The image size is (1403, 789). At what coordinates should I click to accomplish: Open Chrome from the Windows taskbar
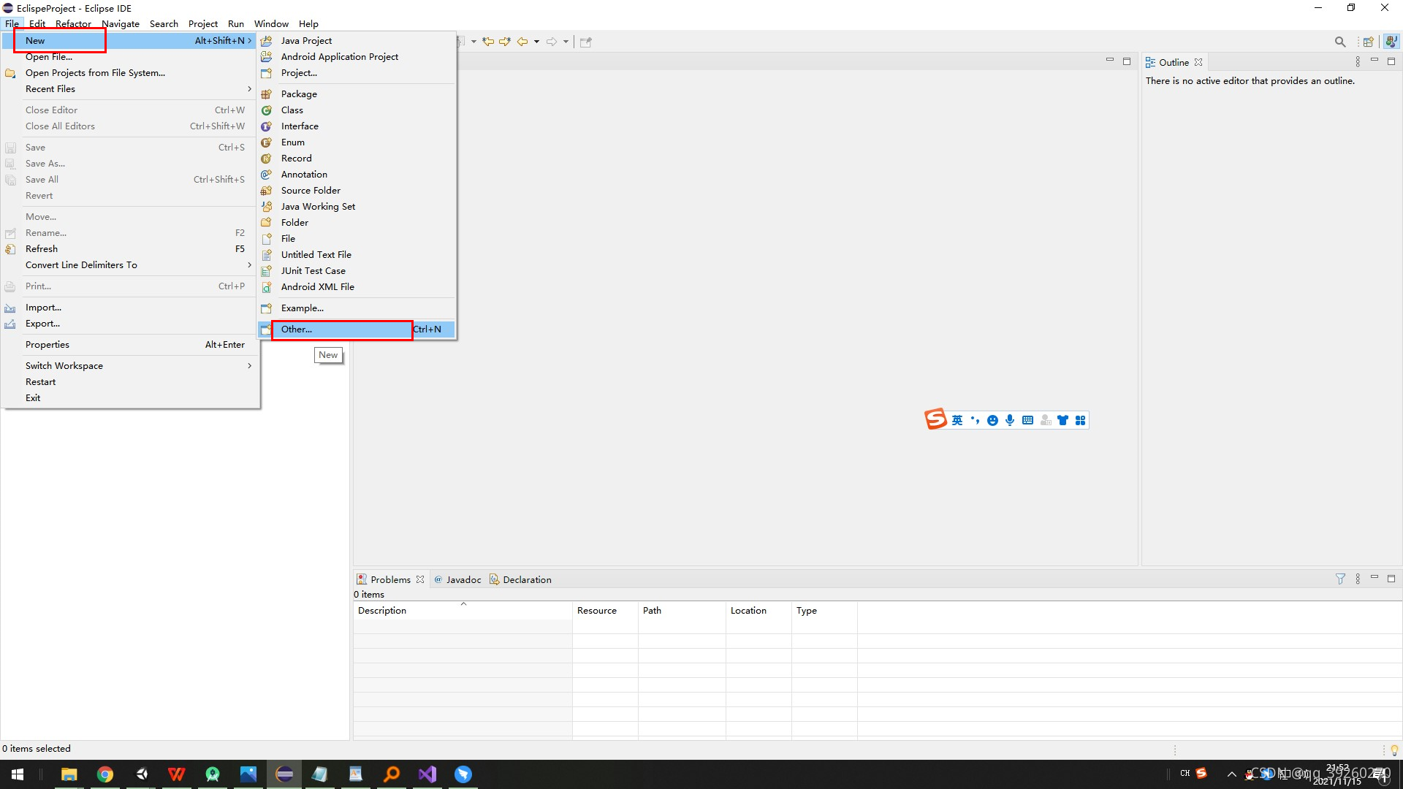(105, 774)
